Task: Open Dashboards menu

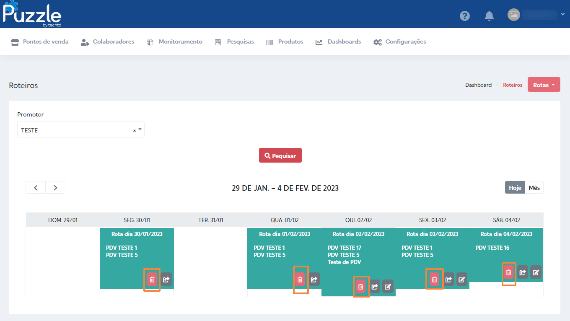Action: (x=338, y=42)
